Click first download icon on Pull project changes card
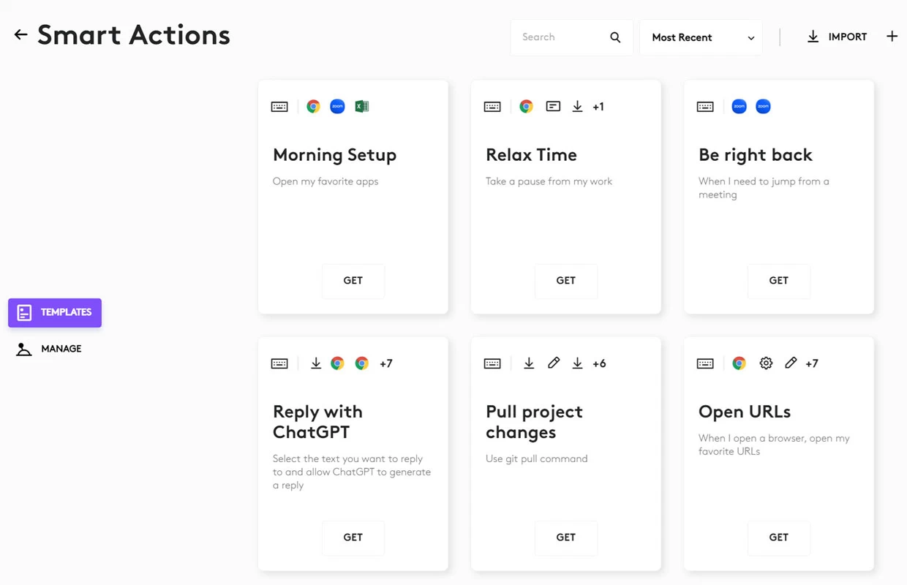Screen dimensions: 907x585 (529, 363)
